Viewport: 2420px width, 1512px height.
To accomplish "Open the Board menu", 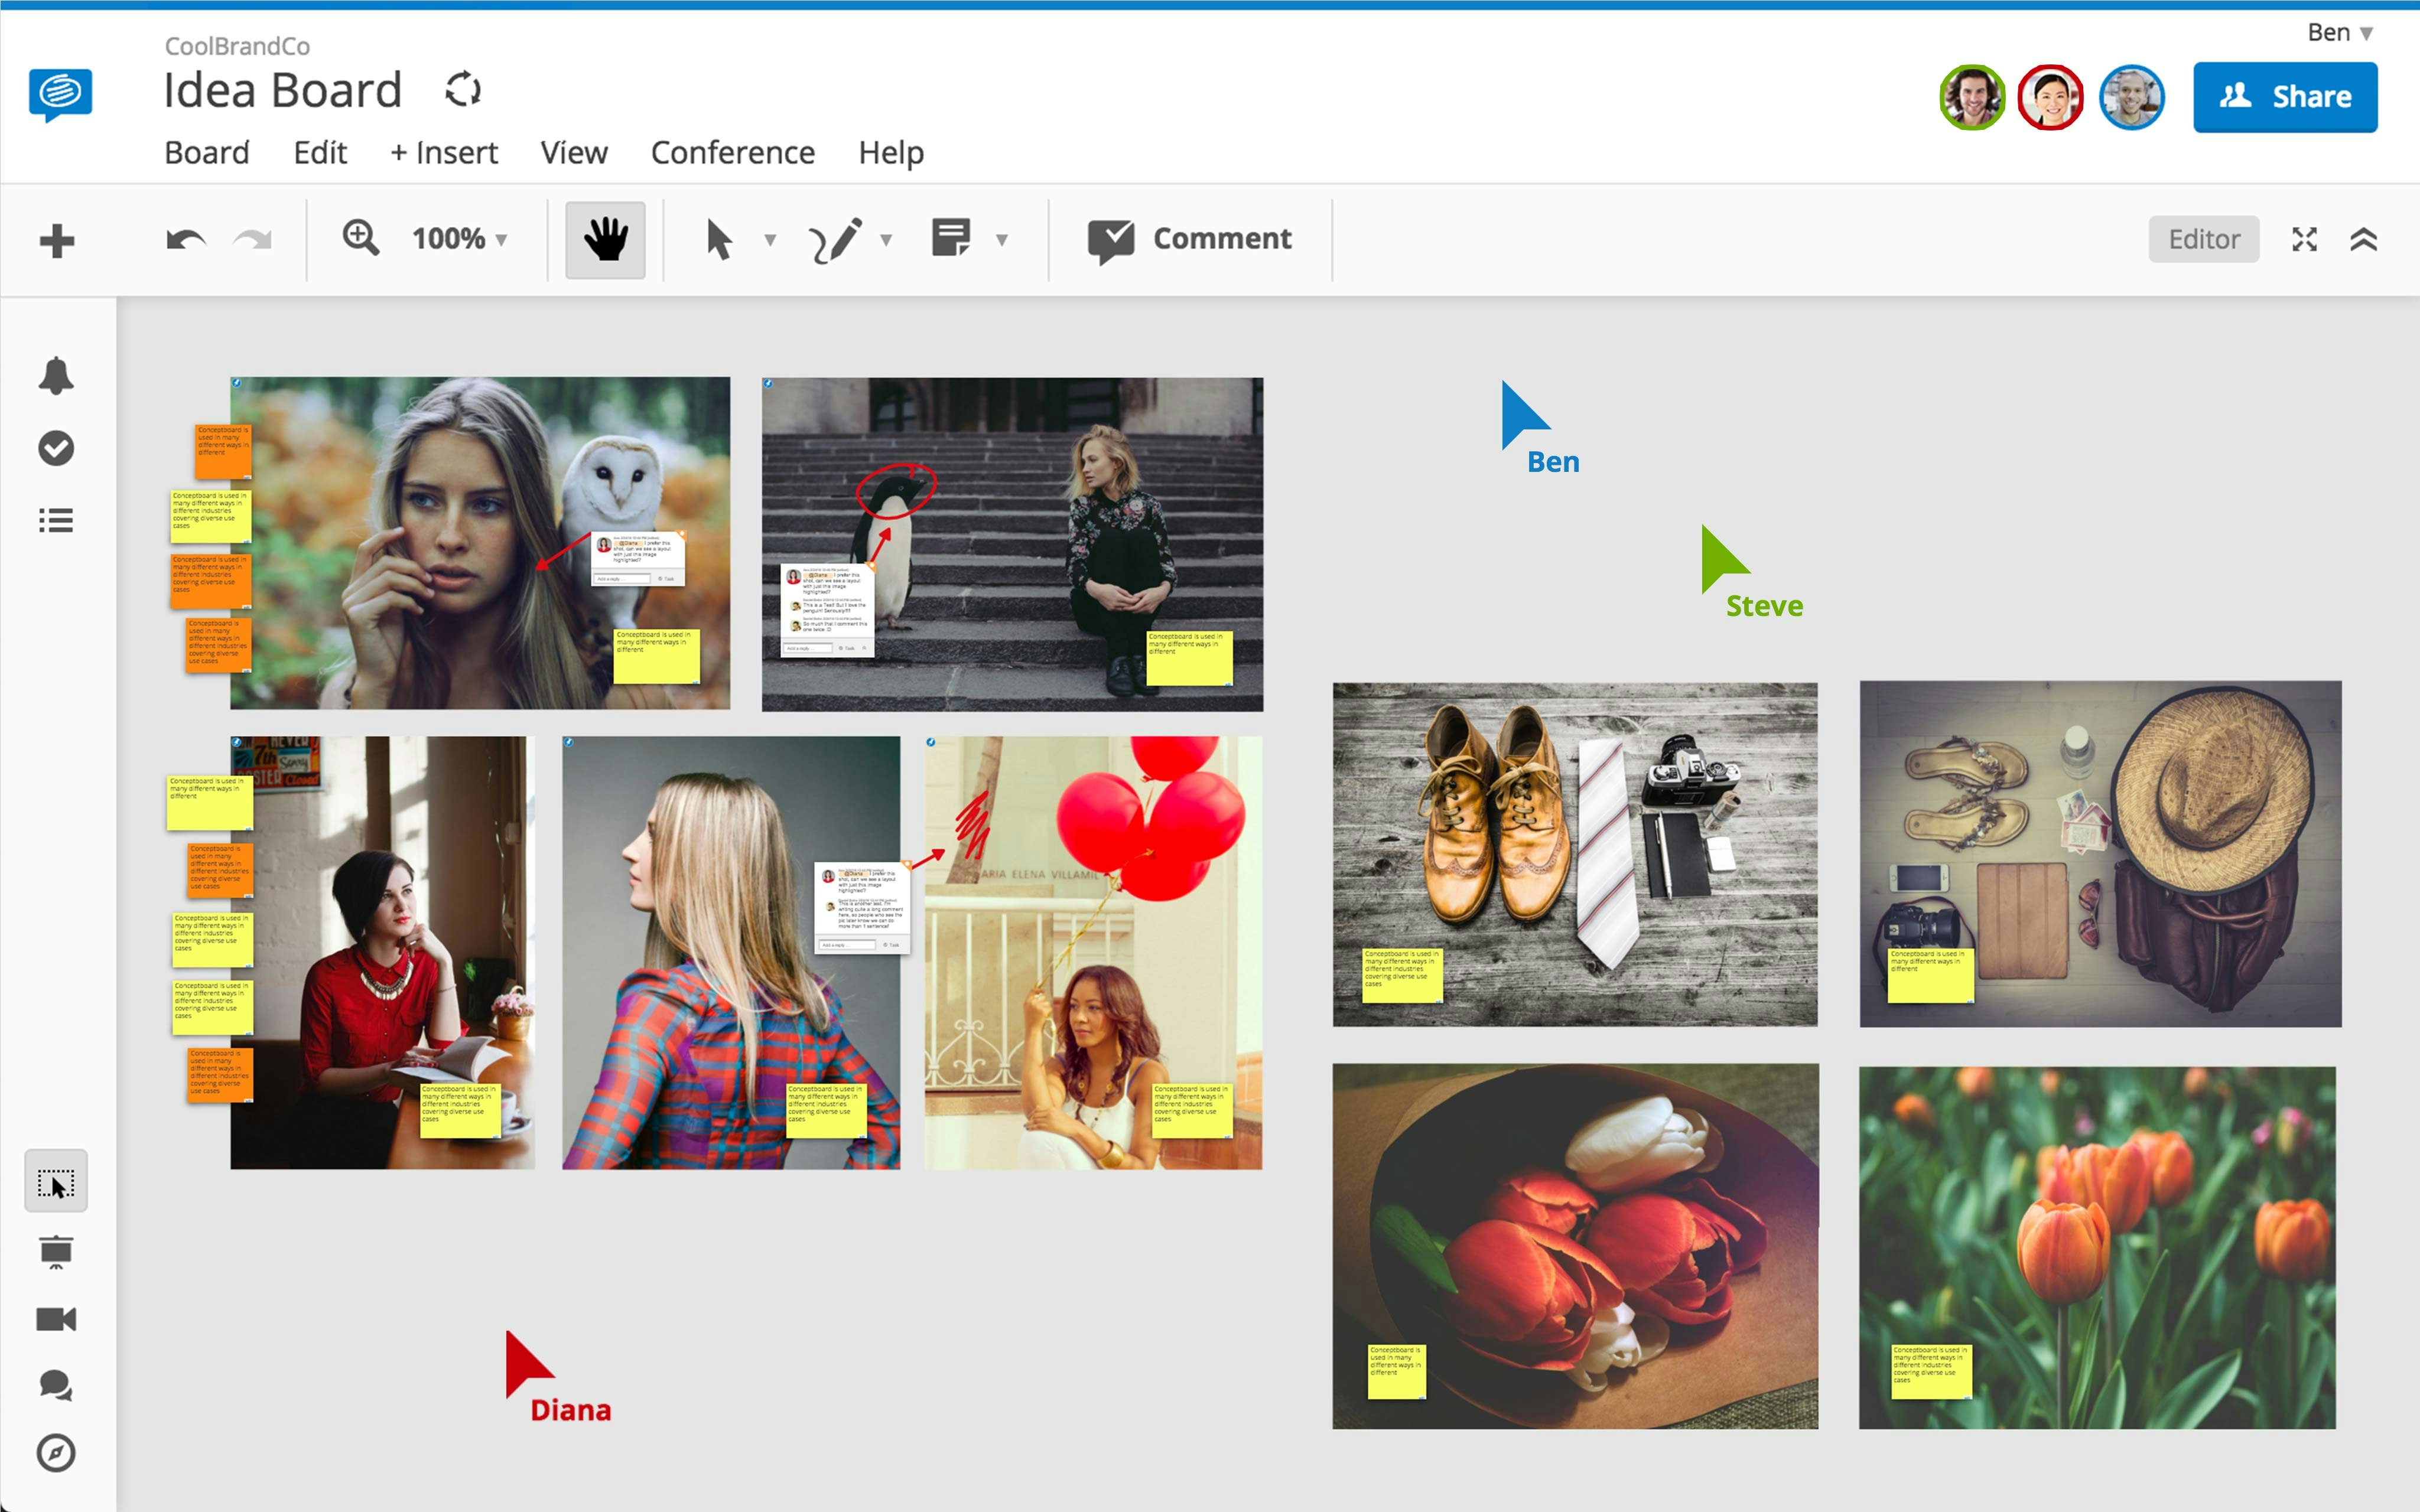I will [x=207, y=152].
